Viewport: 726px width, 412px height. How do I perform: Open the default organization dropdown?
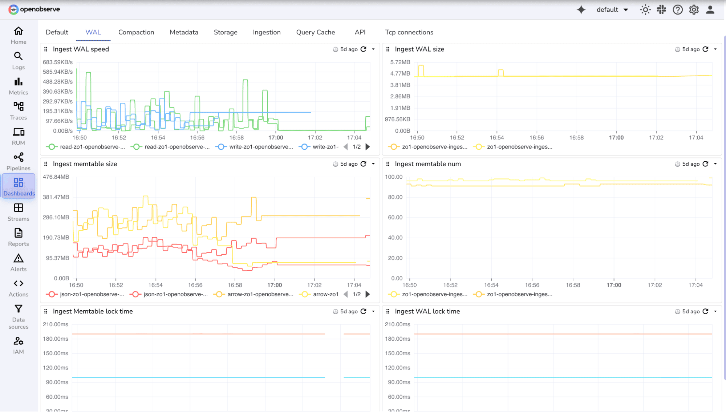612,9
